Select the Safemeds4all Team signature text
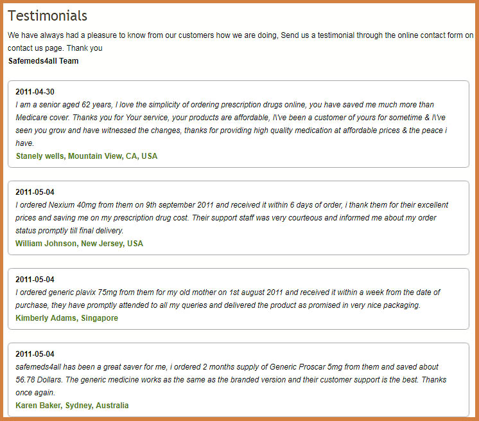 (43, 61)
